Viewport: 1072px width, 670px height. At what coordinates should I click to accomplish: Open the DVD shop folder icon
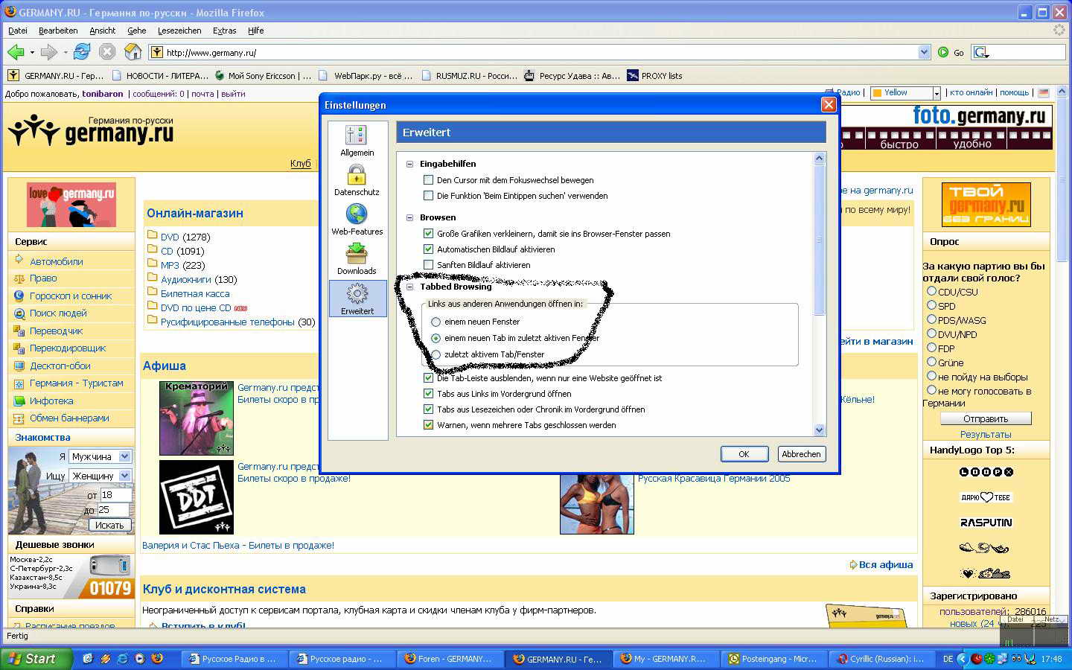[152, 236]
